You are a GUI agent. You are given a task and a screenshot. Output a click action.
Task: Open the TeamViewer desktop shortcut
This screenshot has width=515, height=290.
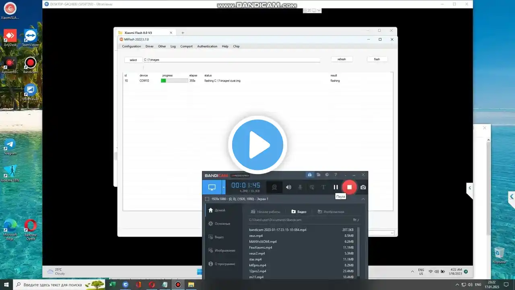(31, 38)
